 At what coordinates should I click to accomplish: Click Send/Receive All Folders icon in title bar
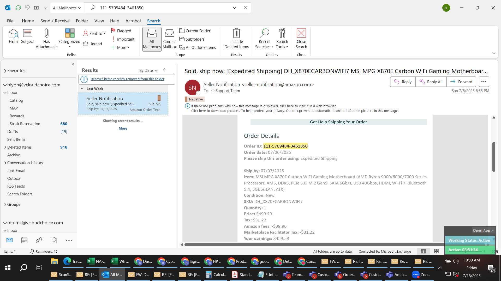tap(18, 8)
